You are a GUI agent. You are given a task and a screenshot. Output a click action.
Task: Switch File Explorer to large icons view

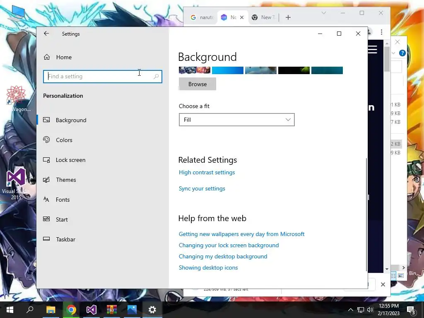click(x=401, y=275)
